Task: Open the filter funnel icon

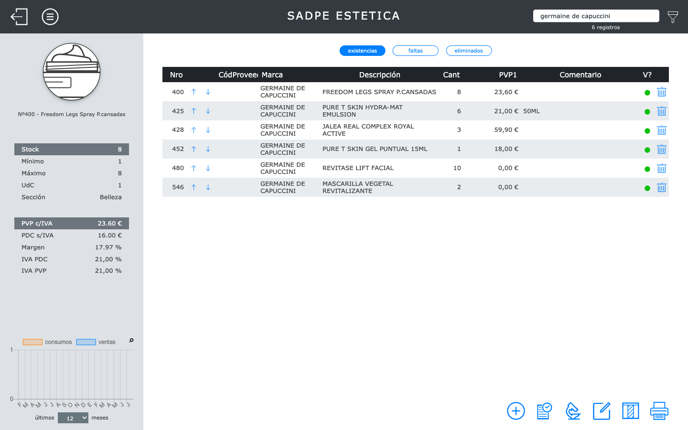Action: (x=673, y=17)
